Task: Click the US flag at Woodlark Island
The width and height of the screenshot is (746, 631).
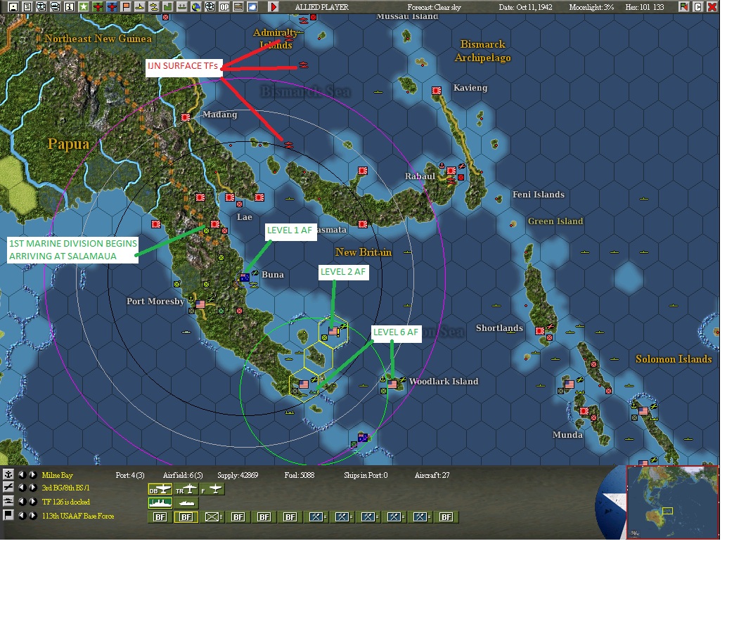Action: click(392, 384)
